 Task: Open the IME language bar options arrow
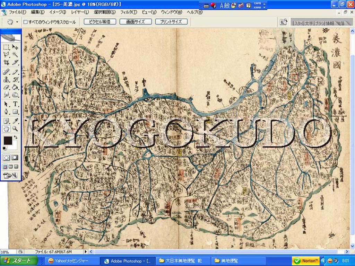264,8
